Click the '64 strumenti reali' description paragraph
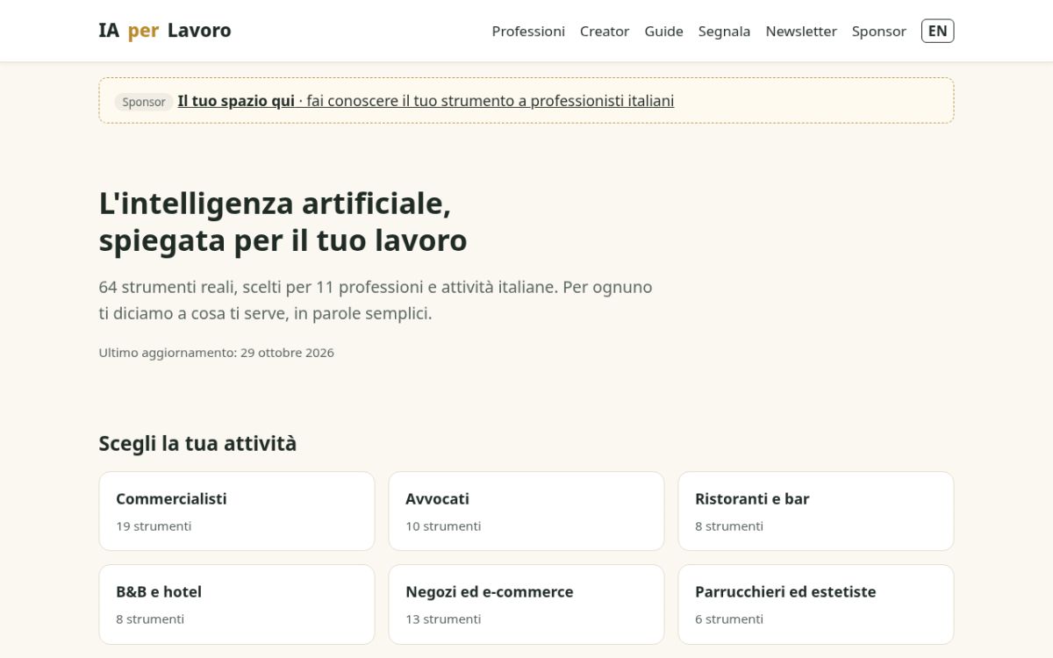 point(376,300)
